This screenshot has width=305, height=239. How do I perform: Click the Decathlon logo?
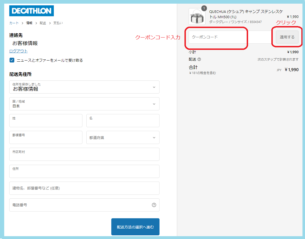[31, 11]
